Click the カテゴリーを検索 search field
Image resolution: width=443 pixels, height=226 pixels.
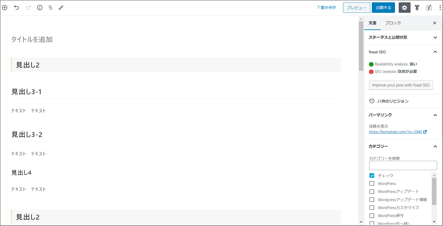403,165
